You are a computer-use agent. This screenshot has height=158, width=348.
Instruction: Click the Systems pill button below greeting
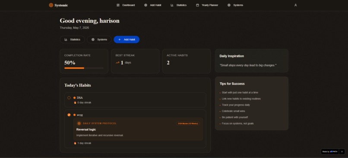(99, 39)
